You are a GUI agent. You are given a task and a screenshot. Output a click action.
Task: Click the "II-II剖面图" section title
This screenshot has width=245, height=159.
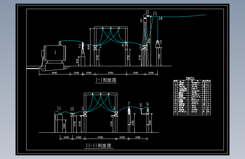coord(99,145)
